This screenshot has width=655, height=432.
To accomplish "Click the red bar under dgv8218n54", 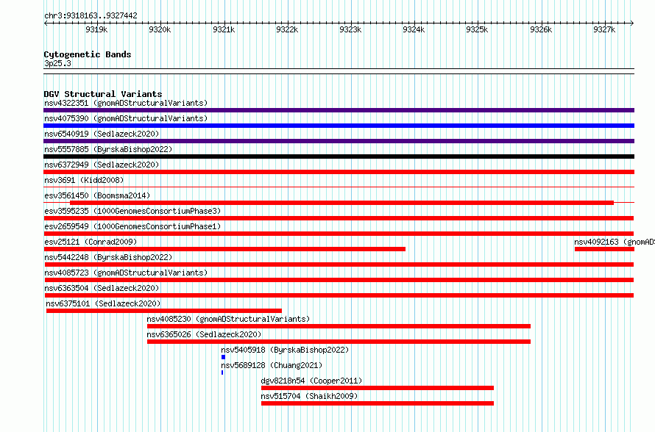I will [378, 388].
